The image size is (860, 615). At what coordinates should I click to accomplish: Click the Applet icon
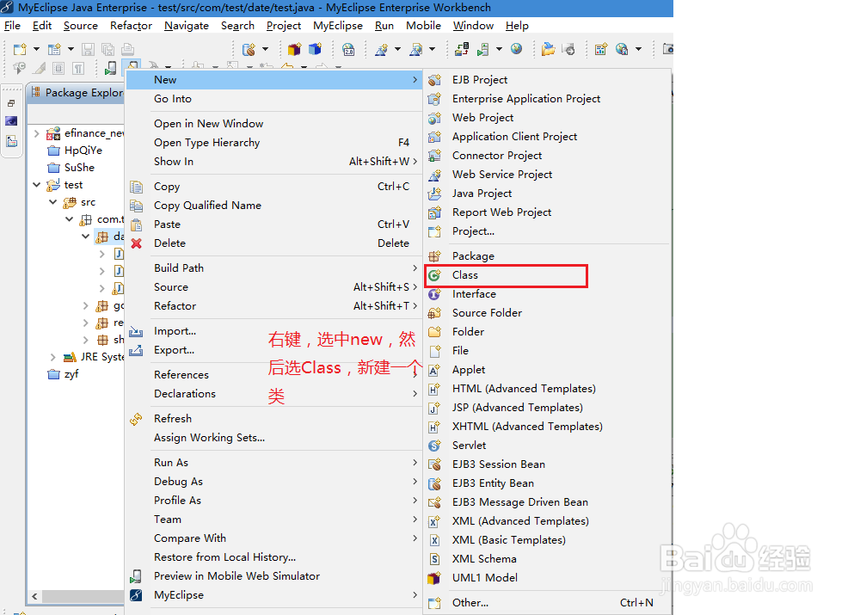434,370
